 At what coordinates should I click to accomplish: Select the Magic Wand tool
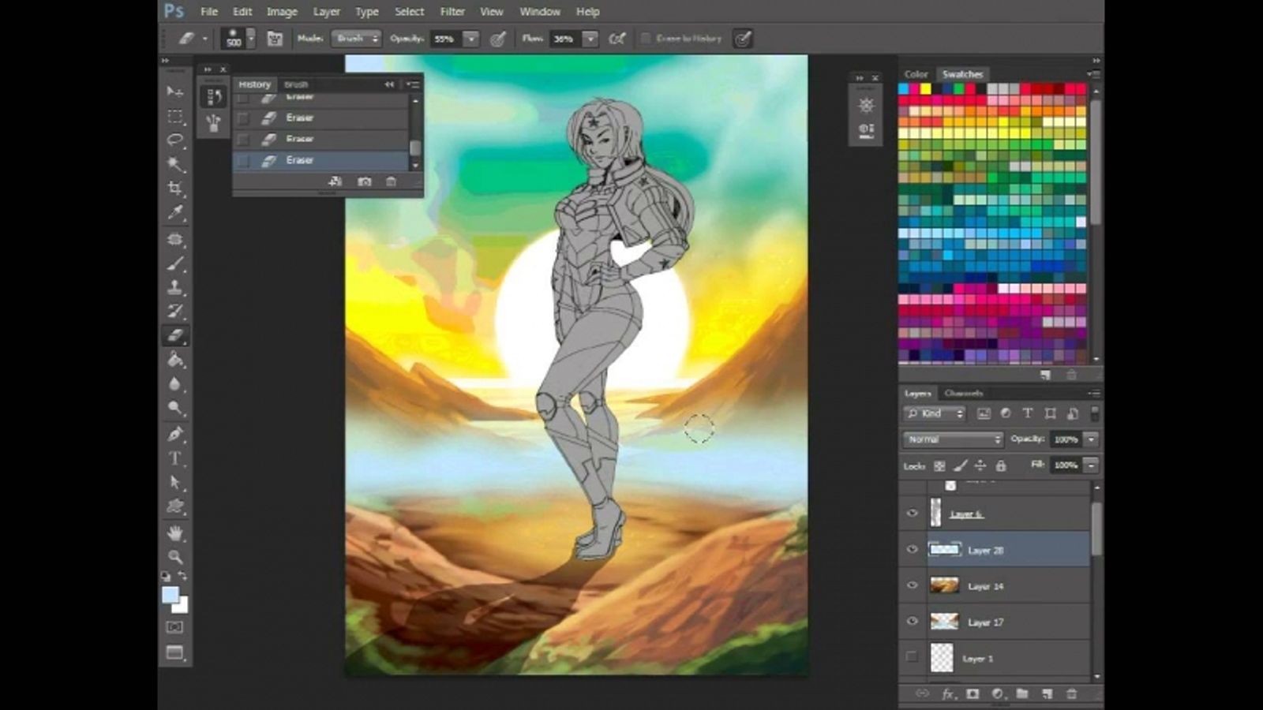coord(175,164)
